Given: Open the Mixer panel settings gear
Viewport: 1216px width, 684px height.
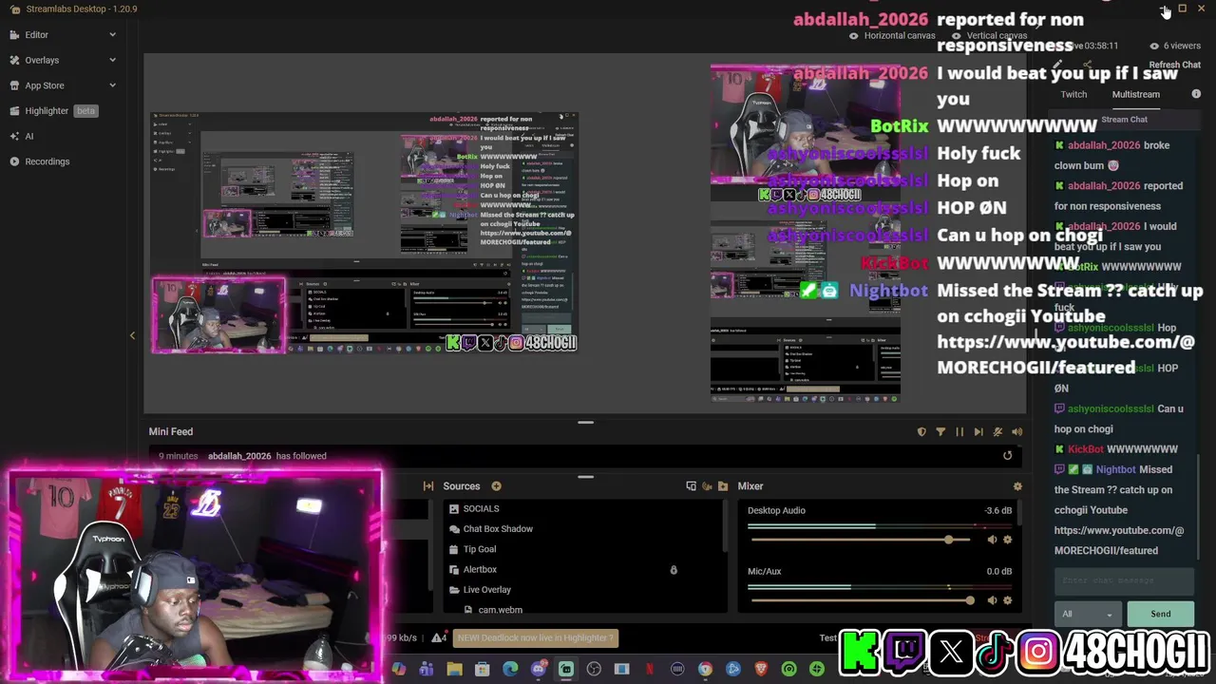Looking at the screenshot, I should pyautogui.click(x=1017, y=486).
